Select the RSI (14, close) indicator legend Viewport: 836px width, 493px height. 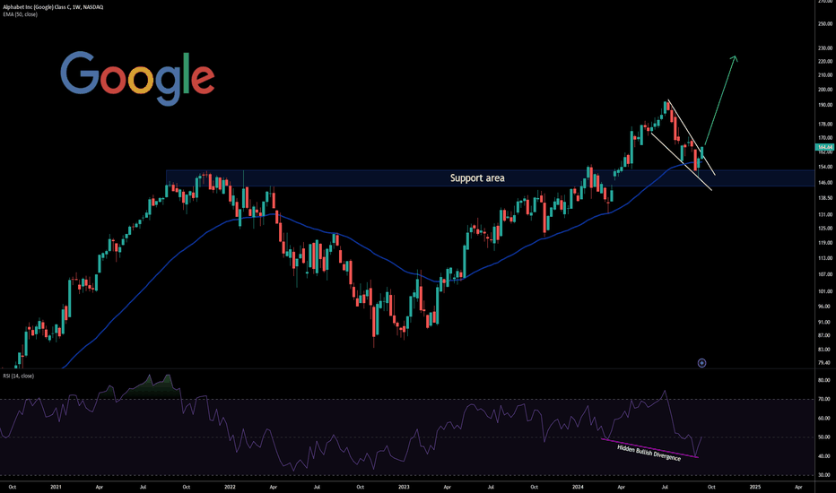click(19, 376)
